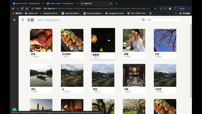Screen dimensions: 202x114
Task: Open the 日式食物 album thumbnail
Action: pos(72,40)
